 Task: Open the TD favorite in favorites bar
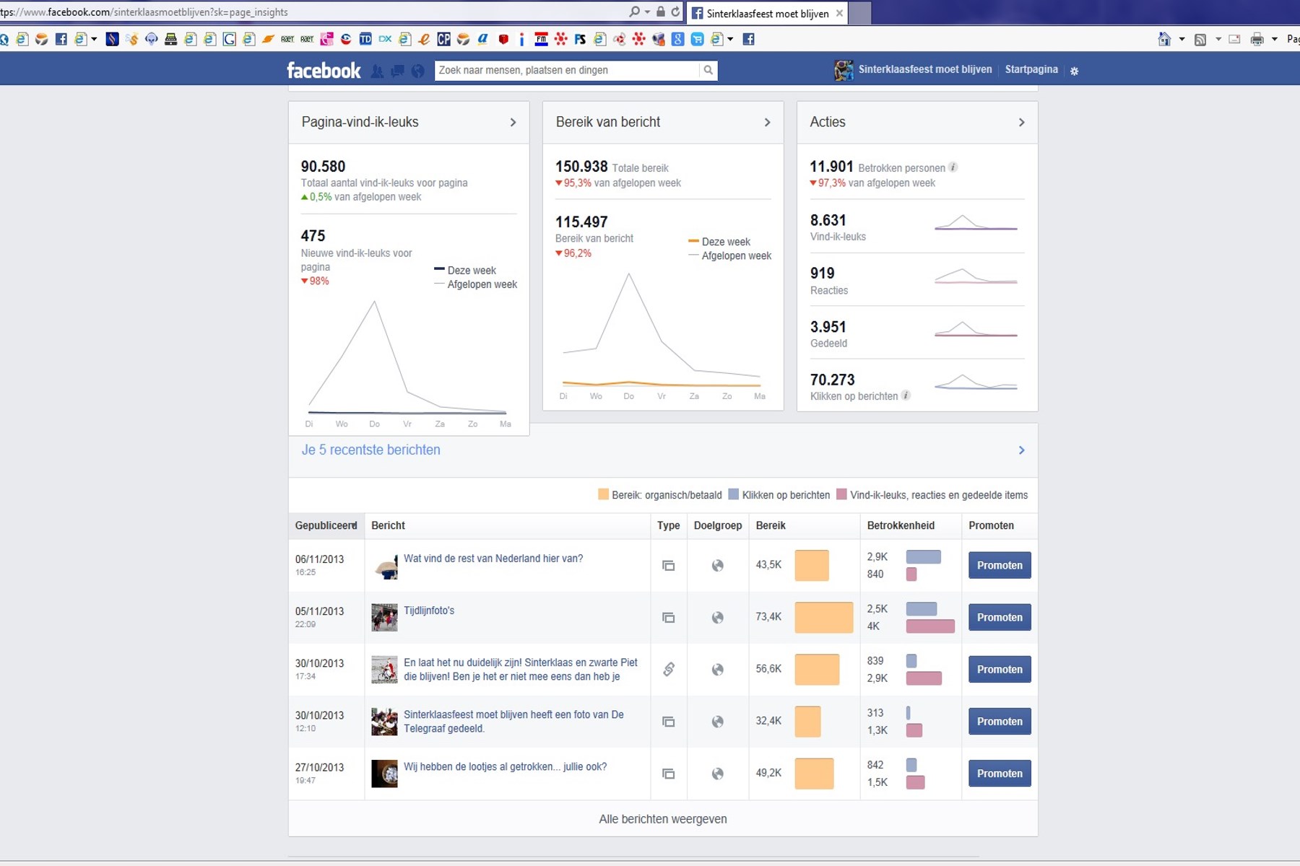[365, 39]
